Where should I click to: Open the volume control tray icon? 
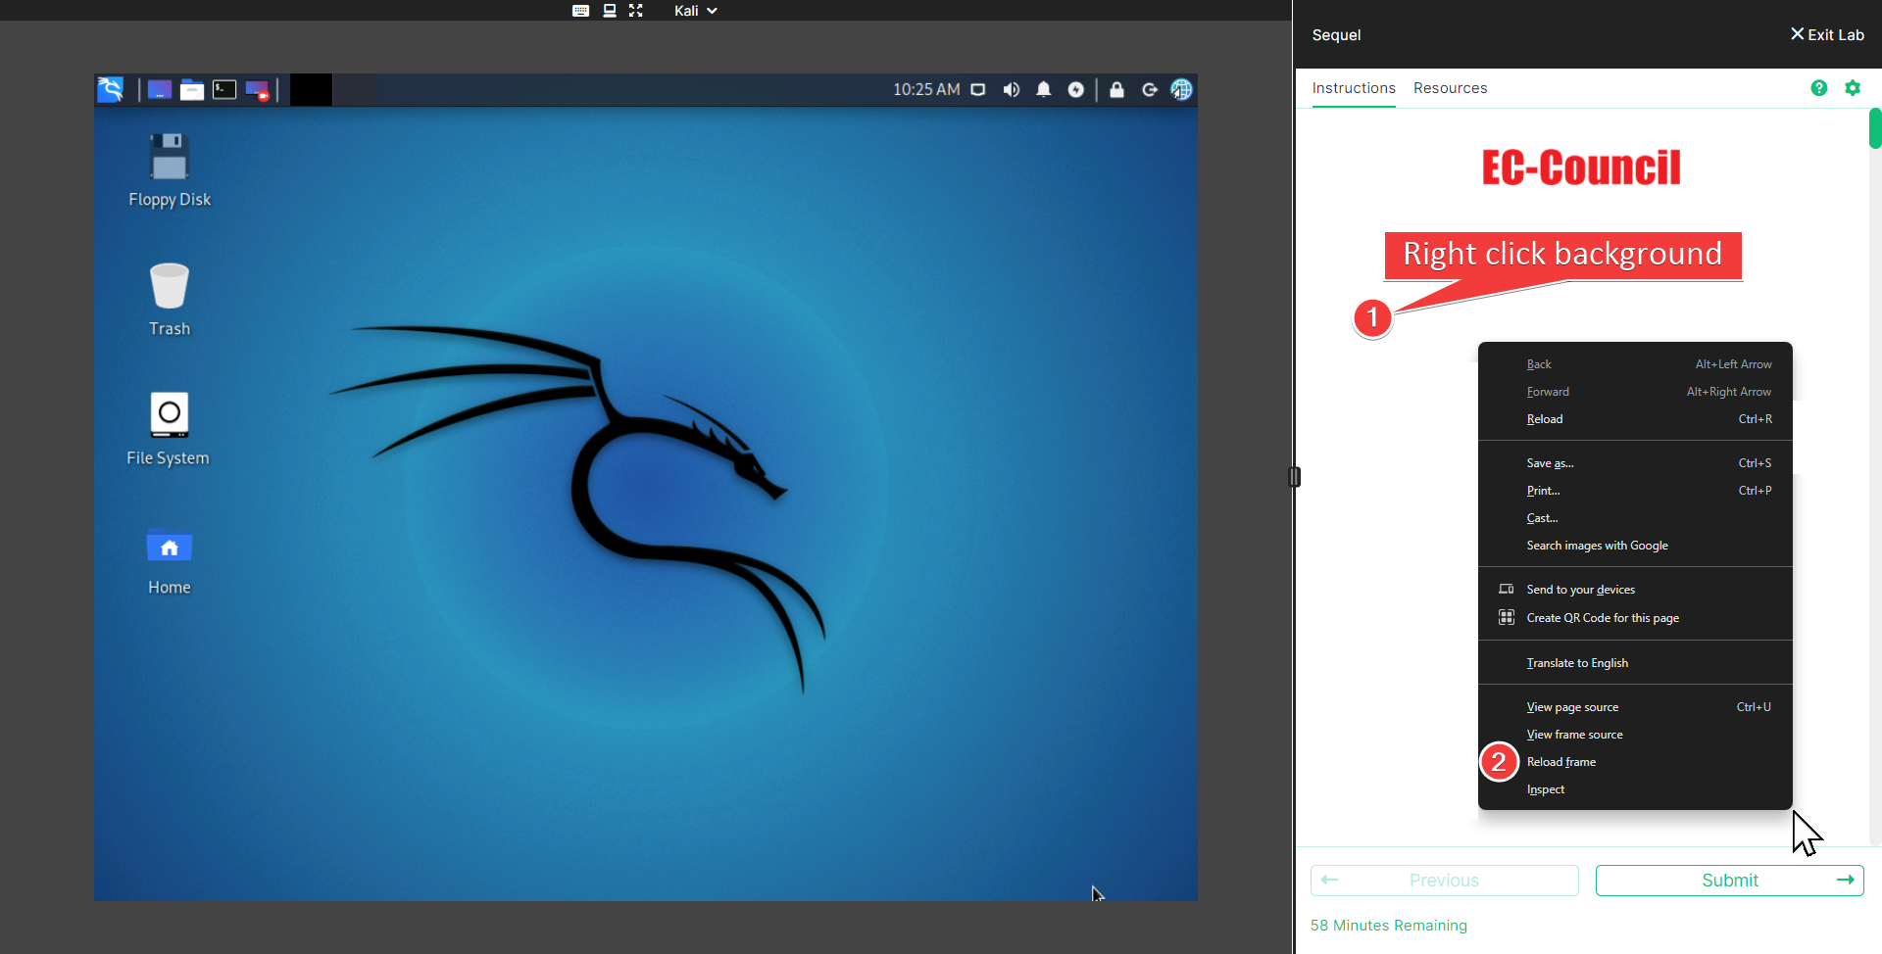[x=1012, y=90]
